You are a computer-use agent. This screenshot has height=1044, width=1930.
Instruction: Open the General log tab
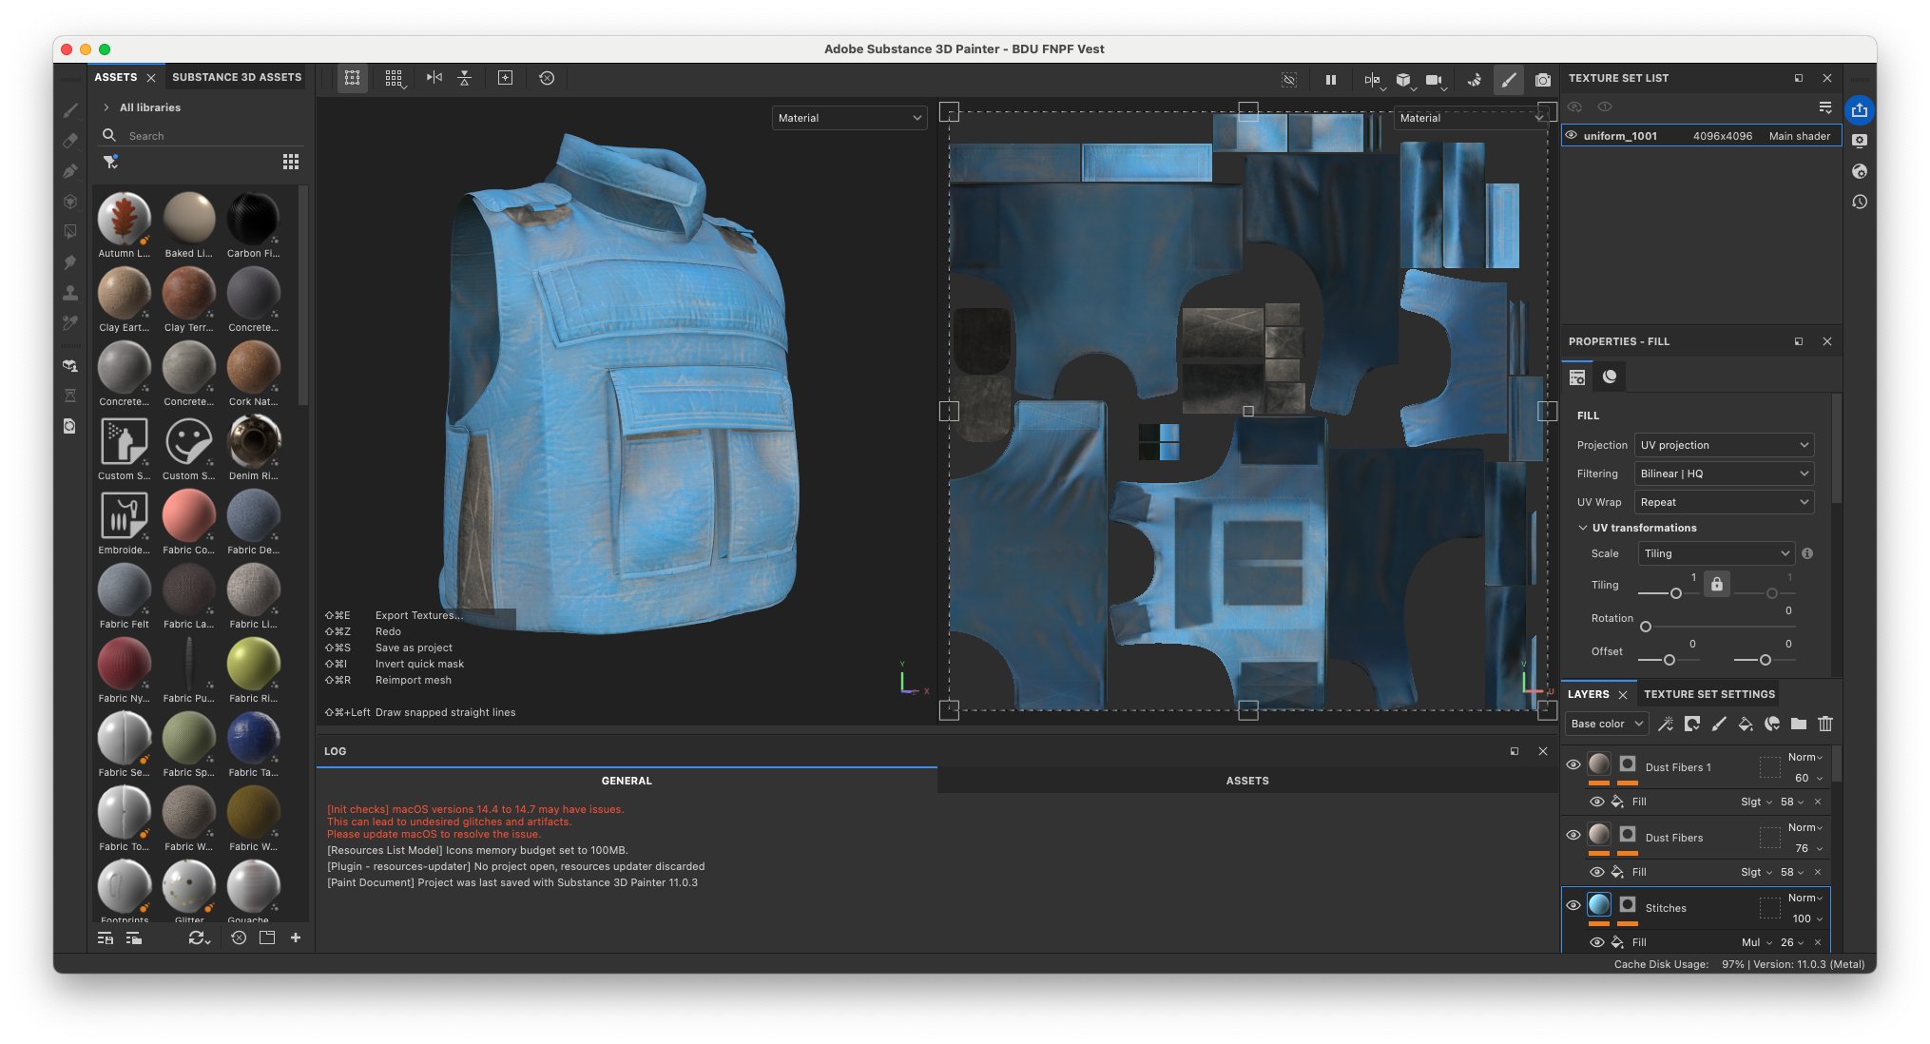point(627,781)
